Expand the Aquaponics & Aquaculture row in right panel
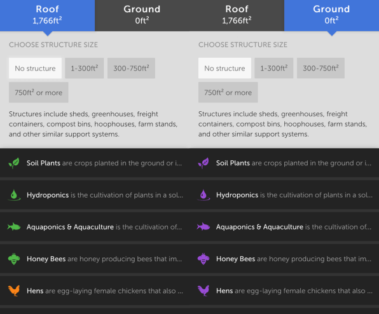This screenshot has width=379, height=314. coord(284,227)
